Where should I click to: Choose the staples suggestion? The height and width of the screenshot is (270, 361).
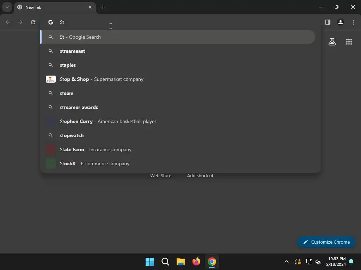[178, 65]
